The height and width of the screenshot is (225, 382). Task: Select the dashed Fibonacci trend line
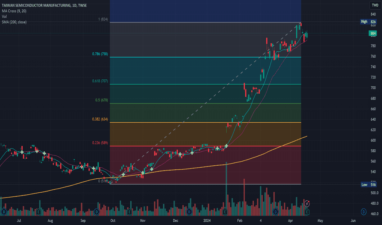(x=205, y=103)
